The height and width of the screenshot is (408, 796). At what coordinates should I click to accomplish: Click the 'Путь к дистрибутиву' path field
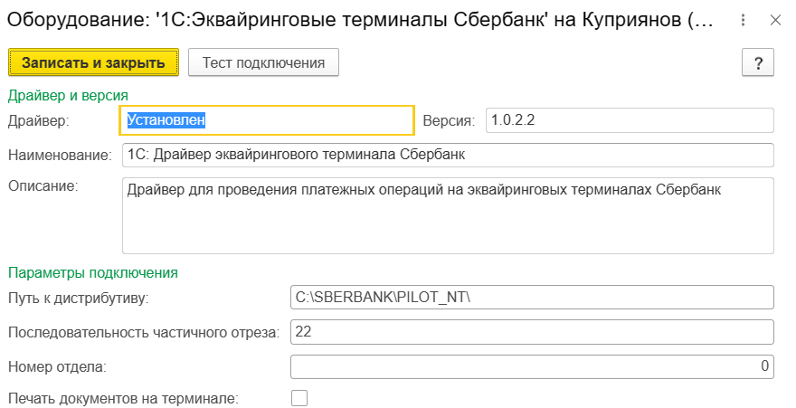532,298
